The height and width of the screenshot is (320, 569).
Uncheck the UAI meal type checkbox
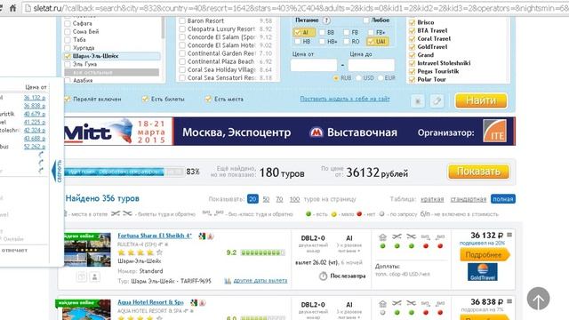point(371,42)
